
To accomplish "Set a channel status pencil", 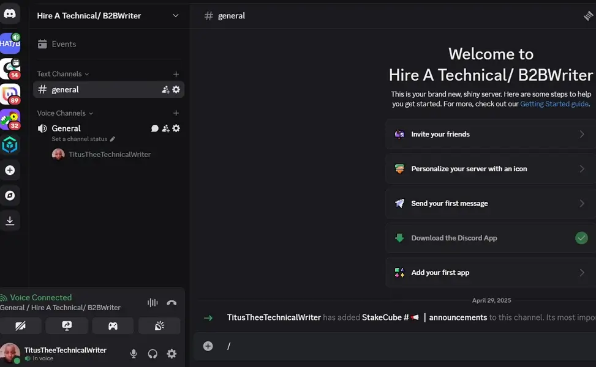I will tap(113, 139).
